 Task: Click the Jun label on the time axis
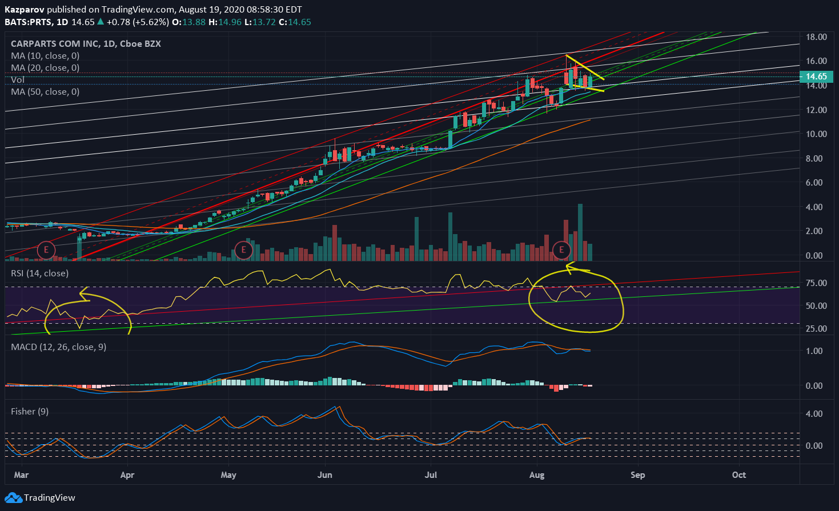click(324, 475)
